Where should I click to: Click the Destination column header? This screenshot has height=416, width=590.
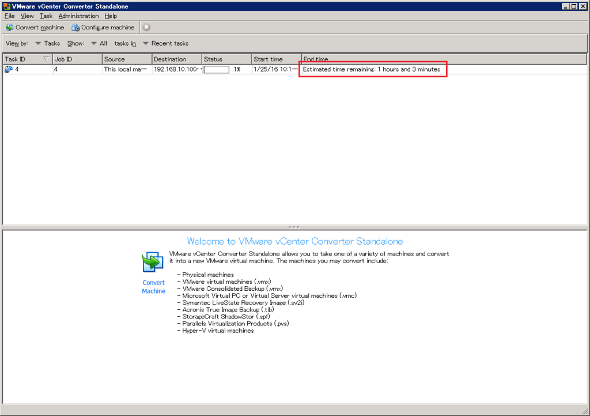pos(177,59)
